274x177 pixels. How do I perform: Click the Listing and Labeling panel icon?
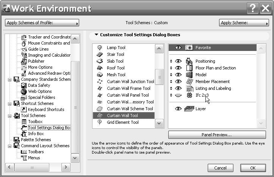[x=189, y=88]
